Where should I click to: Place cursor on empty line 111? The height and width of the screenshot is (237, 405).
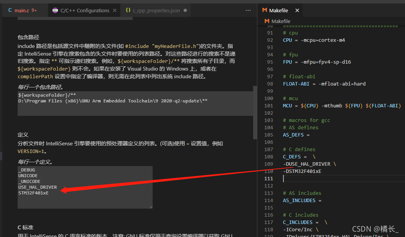[344, 178]
